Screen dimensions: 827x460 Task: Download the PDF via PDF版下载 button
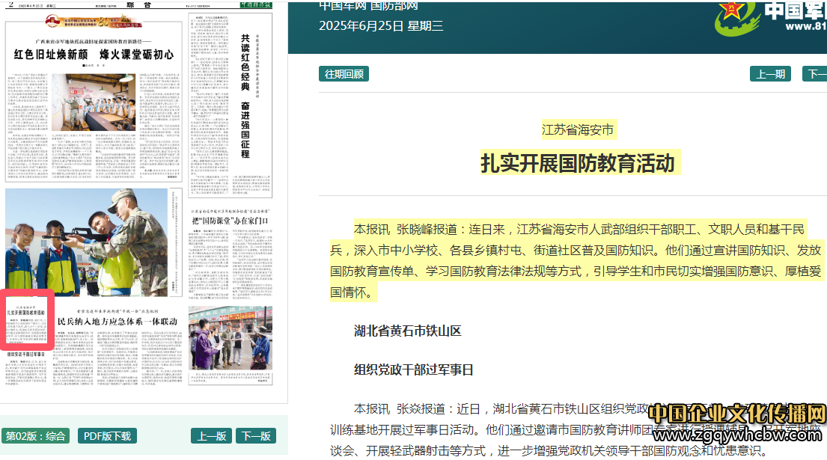pyautogui.click(x=107, y=435)
